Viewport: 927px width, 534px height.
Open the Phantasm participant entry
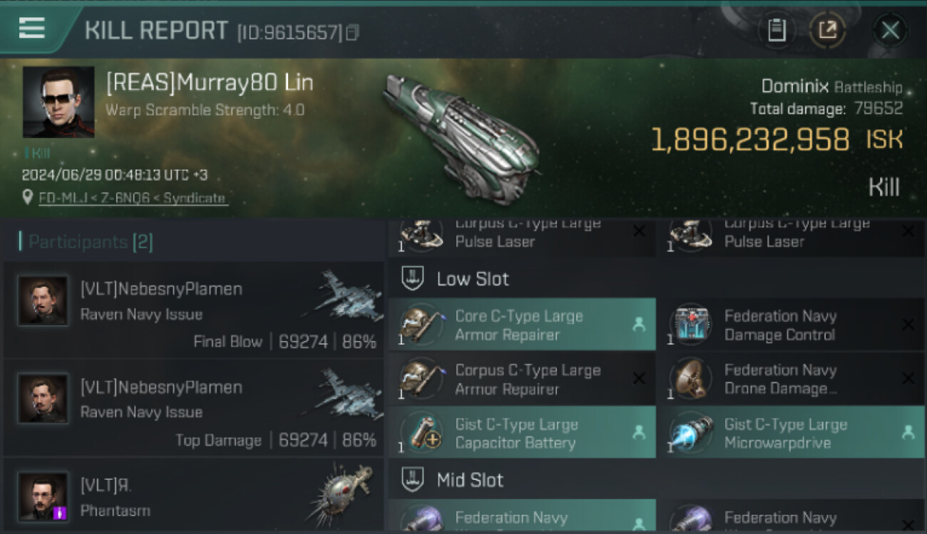click(193, 496)
